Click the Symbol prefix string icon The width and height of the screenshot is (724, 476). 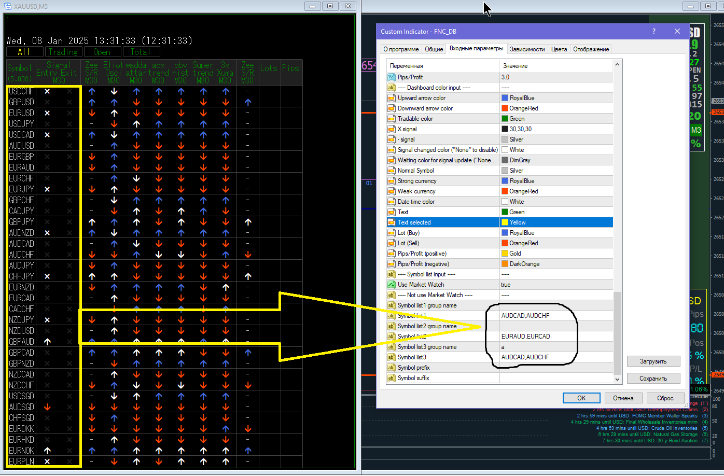pyautogui.click(x=392, y=368)
